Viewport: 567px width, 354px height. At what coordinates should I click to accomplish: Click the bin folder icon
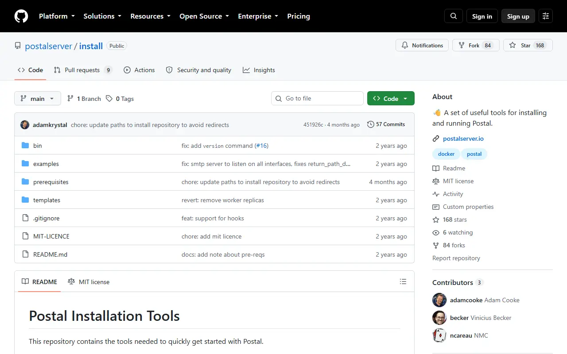click(25, 146)
